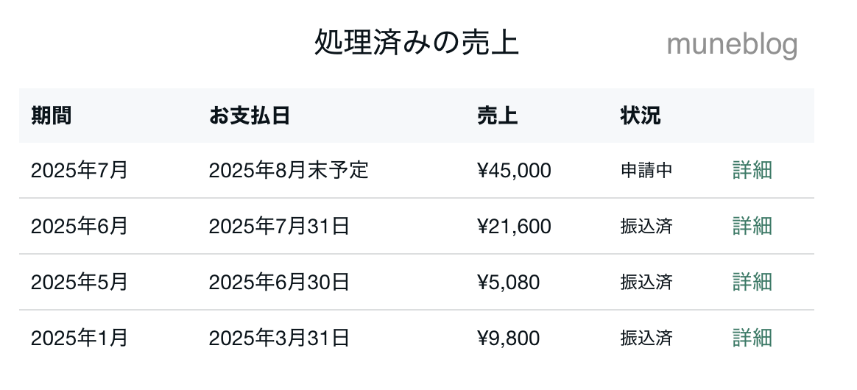The image size is (857, 390).
Task: Click the muneblog watermark text
Action: tap(733, 44)
